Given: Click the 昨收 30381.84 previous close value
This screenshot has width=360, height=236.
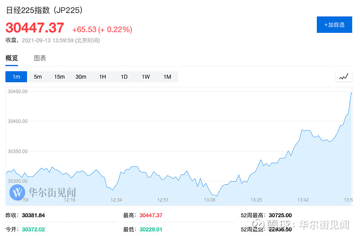Looking at the screenshot, I should [x=33, y=215].
